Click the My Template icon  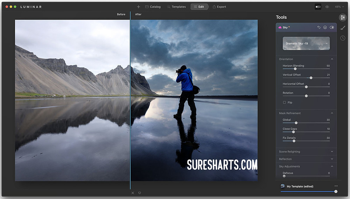tap(282, 186)
